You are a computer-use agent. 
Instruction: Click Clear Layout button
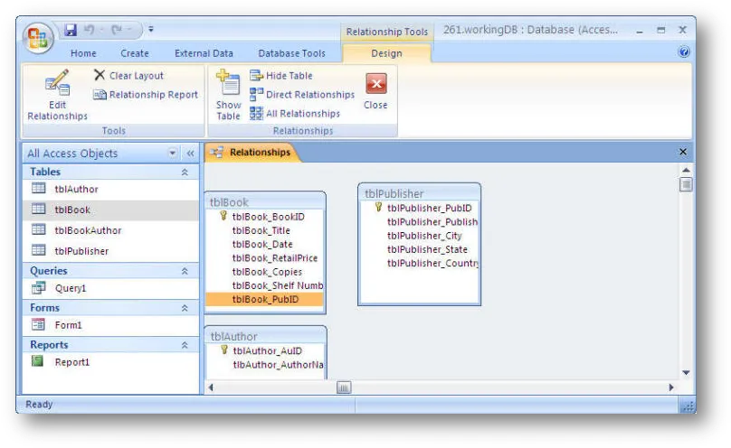(128, 75)
